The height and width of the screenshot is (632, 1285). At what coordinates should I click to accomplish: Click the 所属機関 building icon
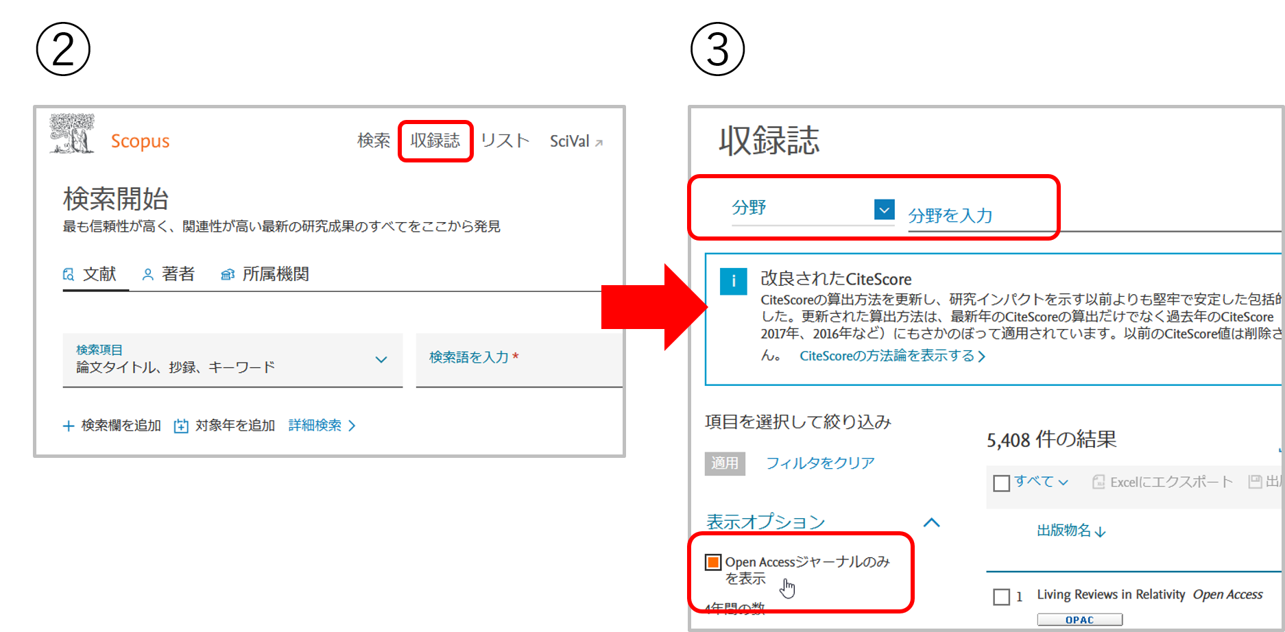click(228, 275)
